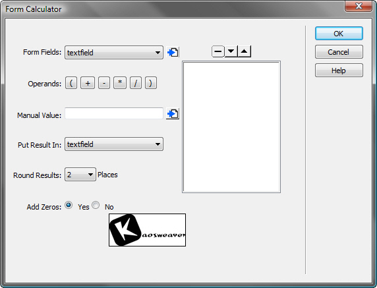Select Yes for Add Zeros
Image resolution: width=377 pixels, height=288 pixels.
pos(69,206)
